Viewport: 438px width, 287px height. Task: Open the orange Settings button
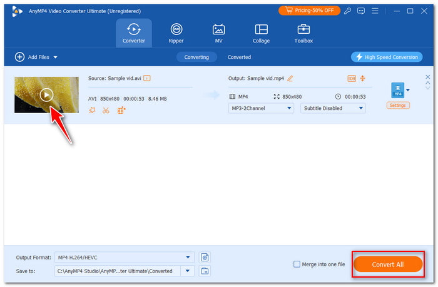[398, 105]
